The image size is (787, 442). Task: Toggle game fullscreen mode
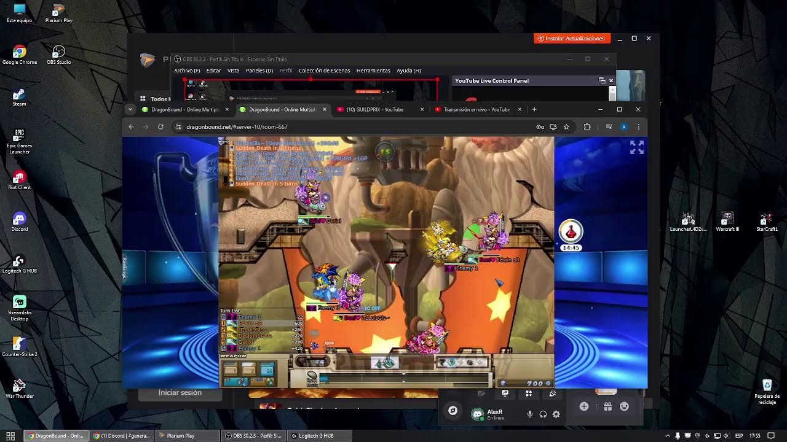637,147
